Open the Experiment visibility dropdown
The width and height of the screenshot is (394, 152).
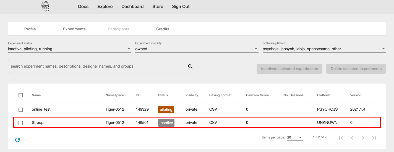click(197, 49)
